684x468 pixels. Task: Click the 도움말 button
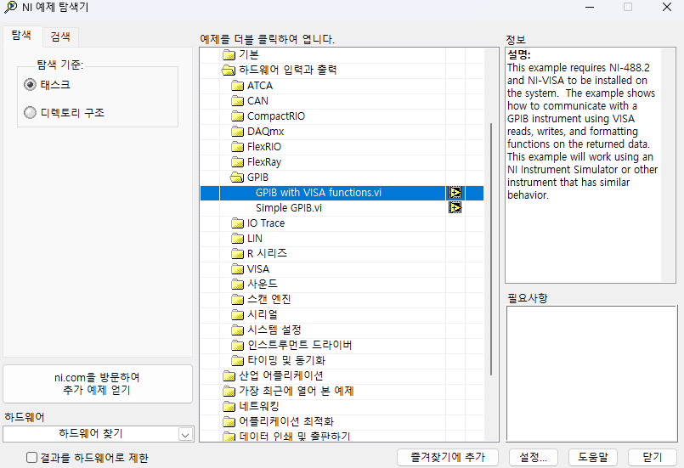[593, 457]
